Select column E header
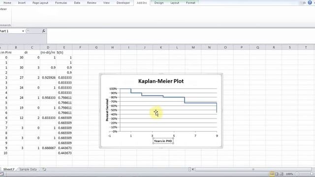The height and width of the screenshot is (177, 315). coord(64,47)
